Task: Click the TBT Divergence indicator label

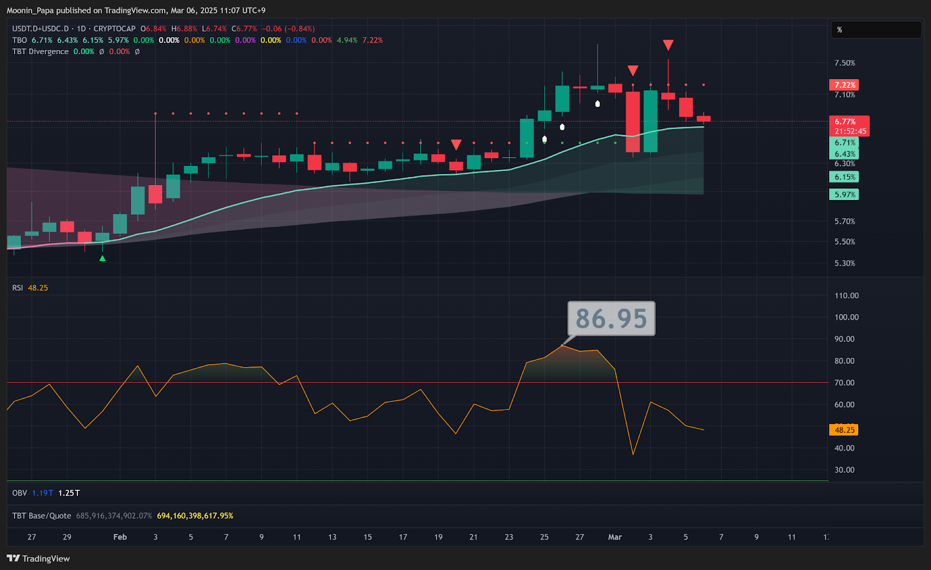Action: 40,52
